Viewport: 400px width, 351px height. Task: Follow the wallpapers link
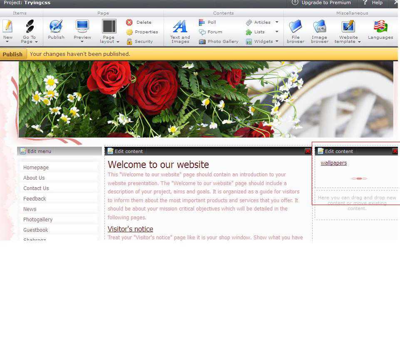click(334, 163)
